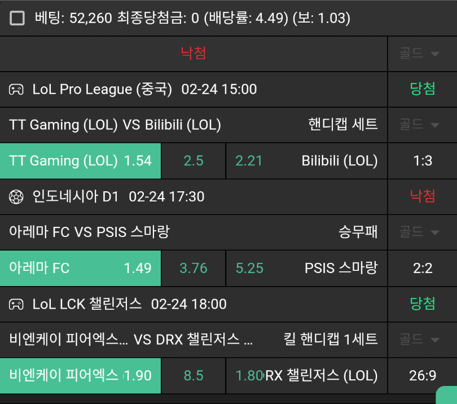The image size is (457, 404).
Task: Toggle the bet slip checkbox
Action: 17,19
